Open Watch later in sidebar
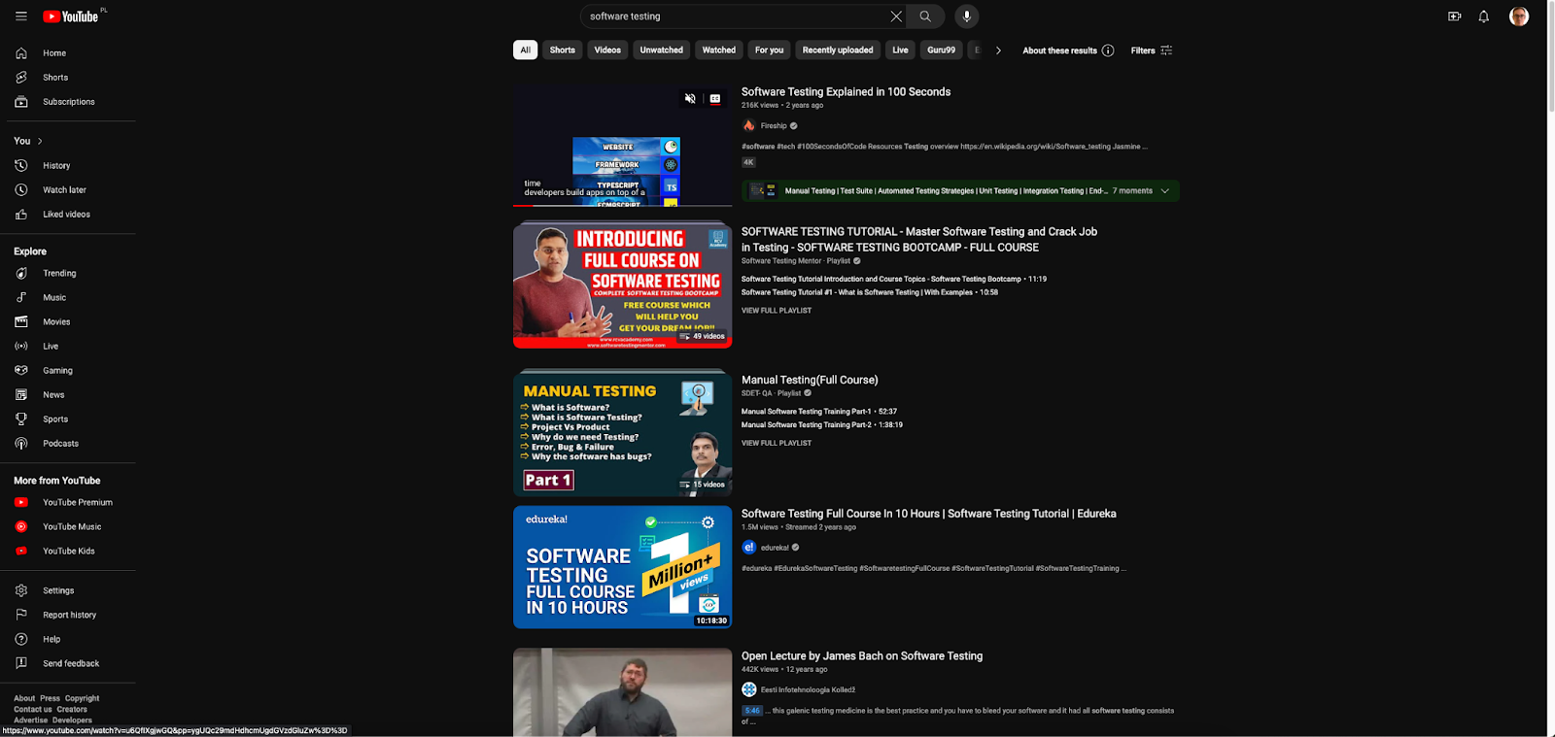 pos(64,190)
